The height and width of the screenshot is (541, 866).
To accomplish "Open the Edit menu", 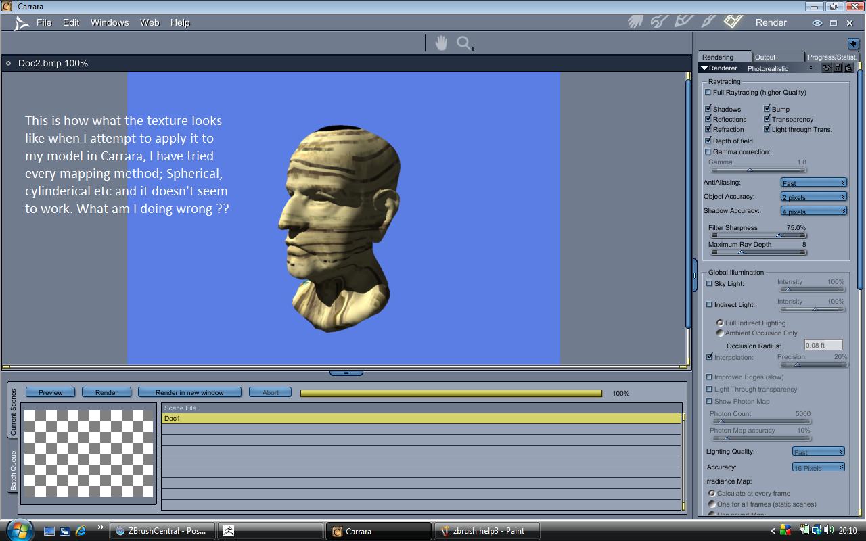I will click(71, 22).
